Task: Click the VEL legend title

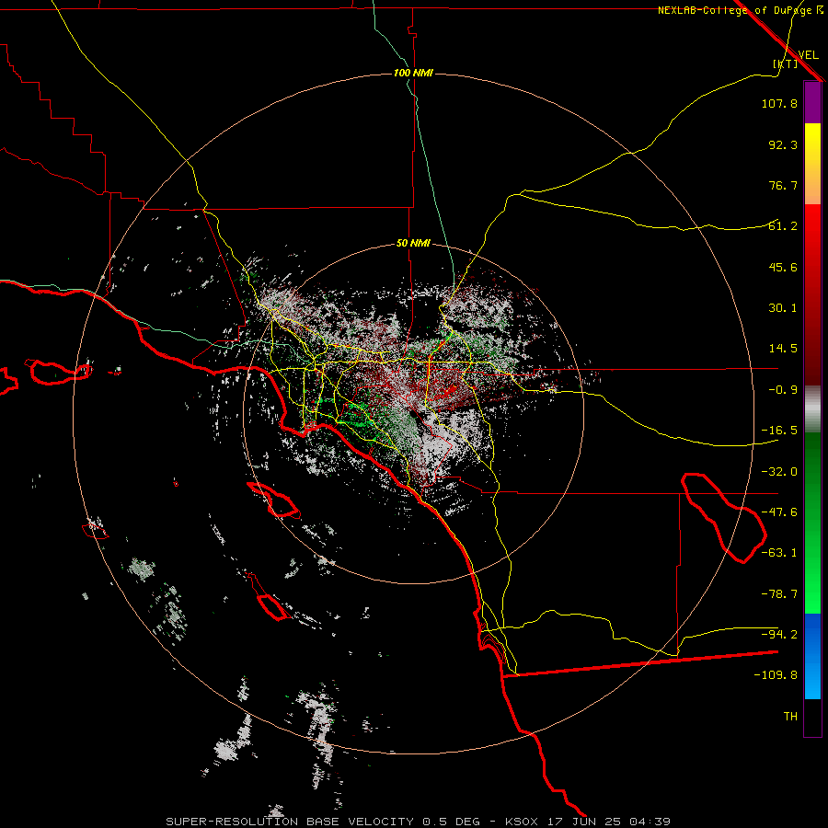Action: coord(808,55)
